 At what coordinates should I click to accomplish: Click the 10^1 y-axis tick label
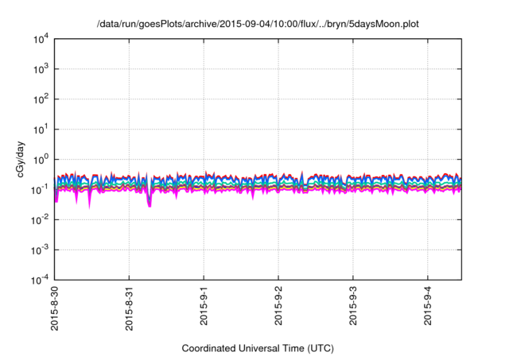[41, 130]
